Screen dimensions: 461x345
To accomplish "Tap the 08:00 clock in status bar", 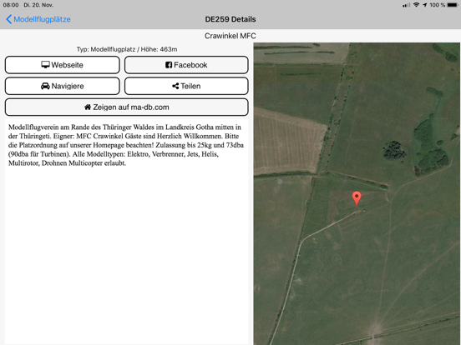I will pyautogui.click(x=11, y=5).
